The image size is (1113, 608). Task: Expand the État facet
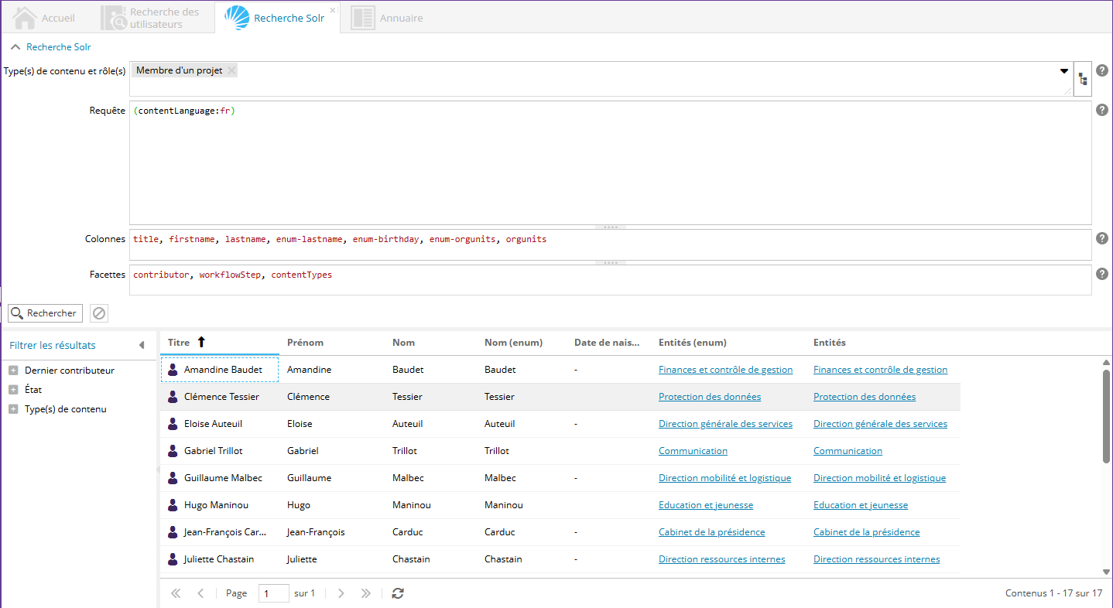(x=13, y=390)
